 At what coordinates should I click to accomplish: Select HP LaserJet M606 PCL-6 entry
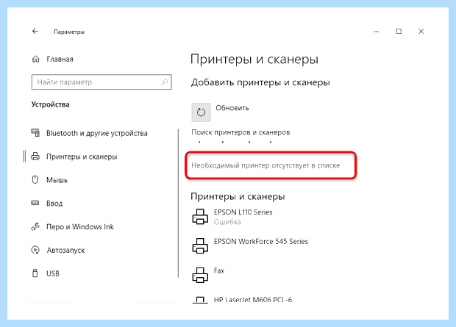point(253,300)
